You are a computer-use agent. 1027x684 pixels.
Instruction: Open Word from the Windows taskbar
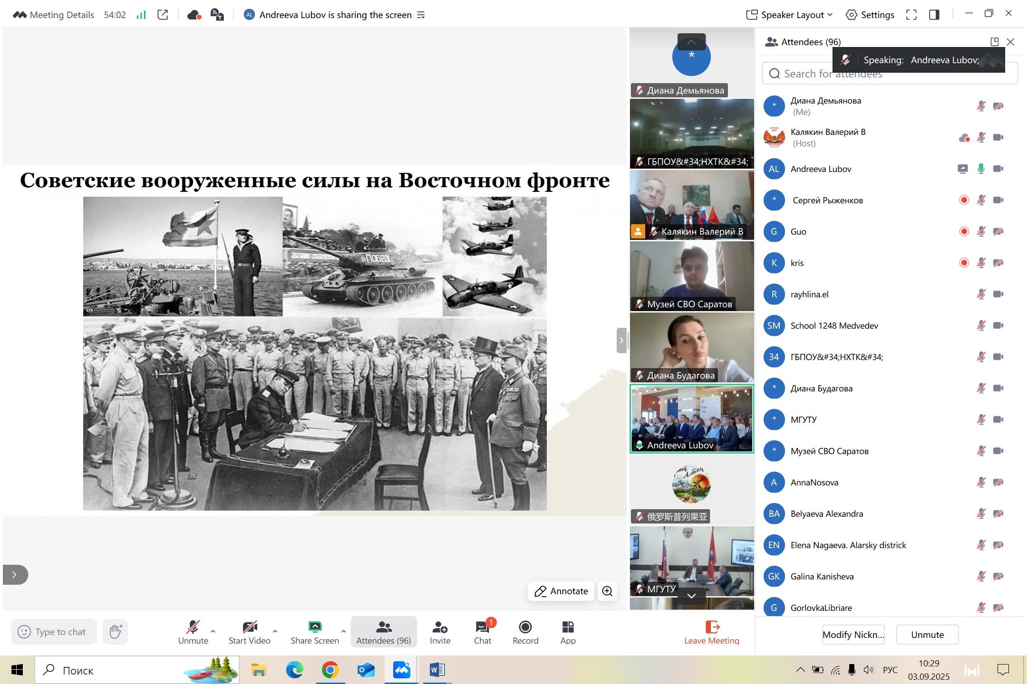[x=436, y=670]
